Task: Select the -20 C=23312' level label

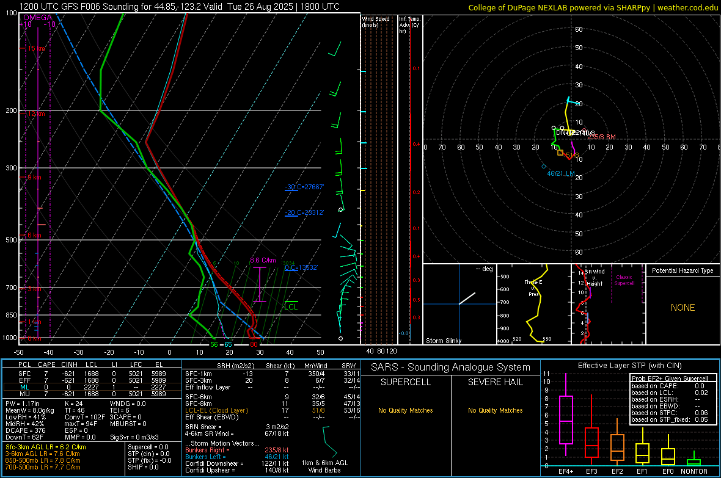Action: pyautogui.click(x=304, y=212)
